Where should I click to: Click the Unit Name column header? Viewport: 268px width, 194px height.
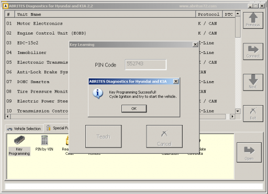click(x=105, y=14)
